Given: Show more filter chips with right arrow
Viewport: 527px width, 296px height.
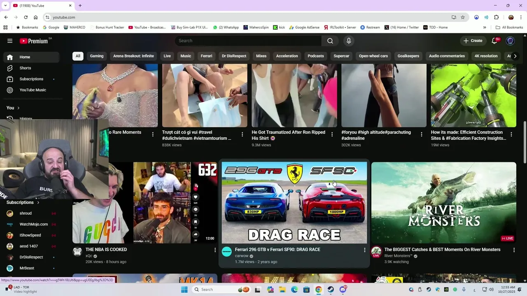Looking at the screenshot, I should click(515, 56).
